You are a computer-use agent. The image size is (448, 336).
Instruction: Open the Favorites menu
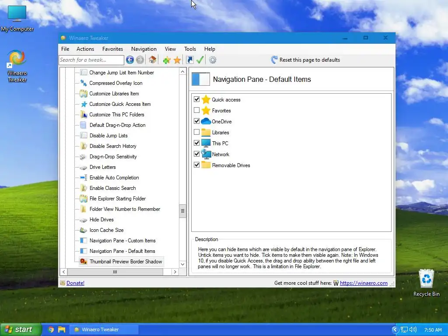112,49
